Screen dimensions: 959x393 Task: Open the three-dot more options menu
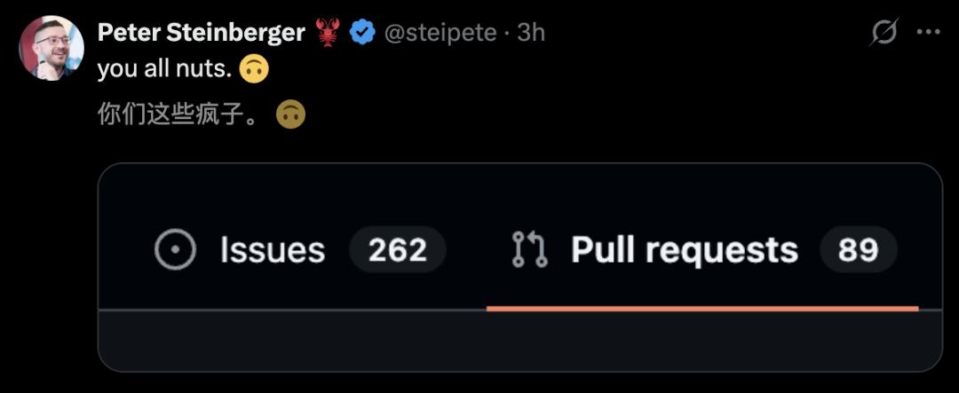point(928,33)
